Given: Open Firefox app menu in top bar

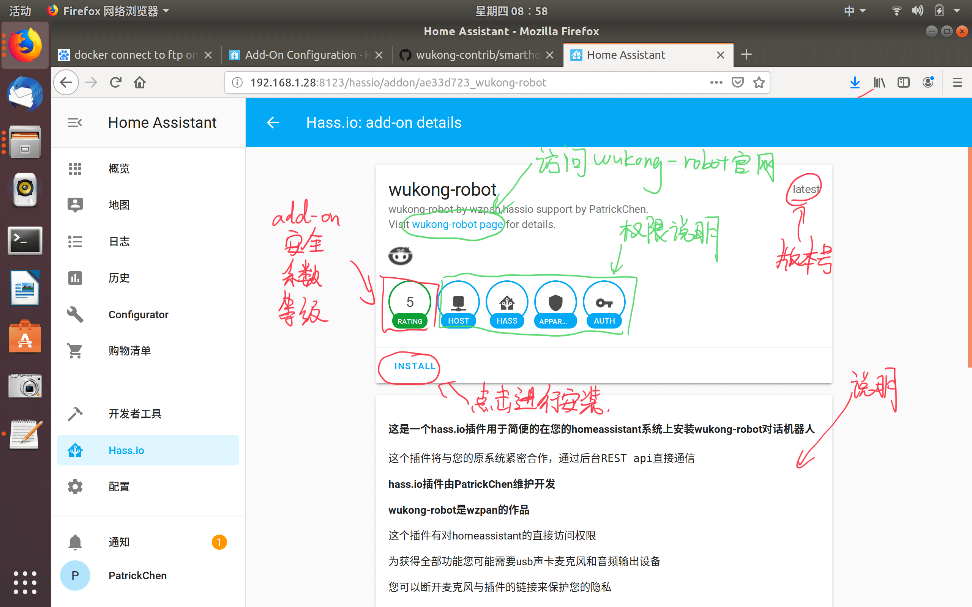Looking at the screenshot, I should coord(109,11).
